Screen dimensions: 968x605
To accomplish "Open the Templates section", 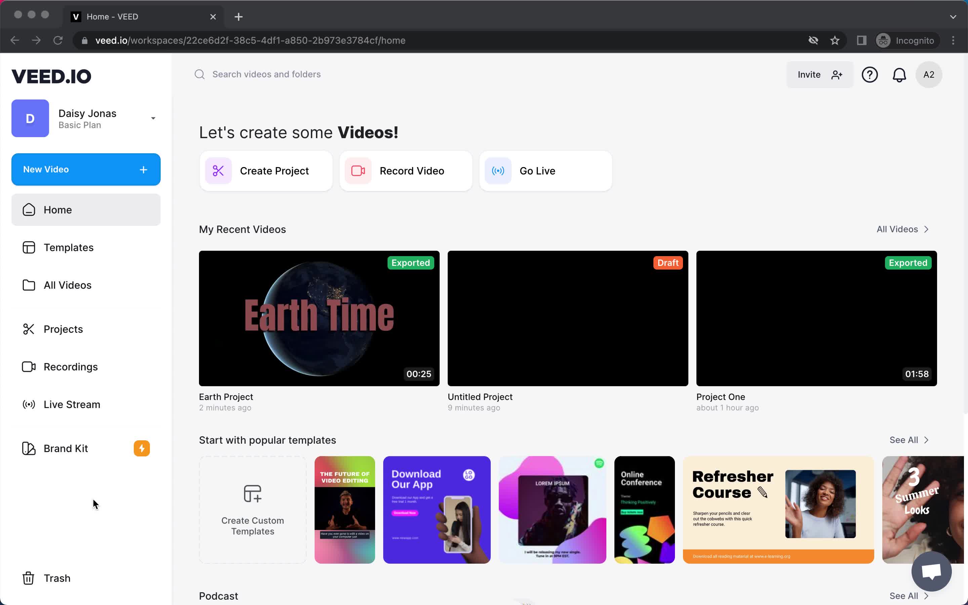I will point(68,247).
